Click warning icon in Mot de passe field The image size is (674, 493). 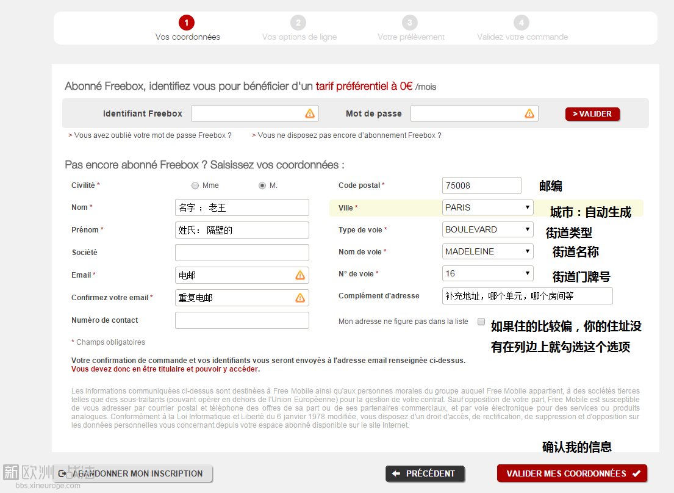pos(529,113)
